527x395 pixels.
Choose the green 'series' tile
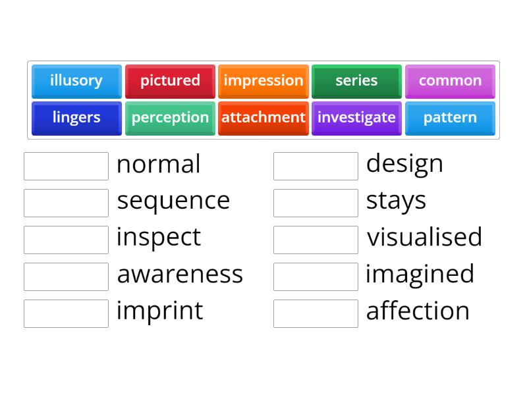click(x=356, y=81)
